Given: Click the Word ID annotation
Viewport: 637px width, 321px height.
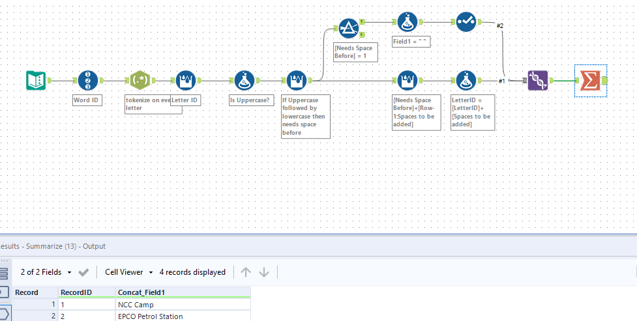Looking at the screenshot, I should 87,100.
